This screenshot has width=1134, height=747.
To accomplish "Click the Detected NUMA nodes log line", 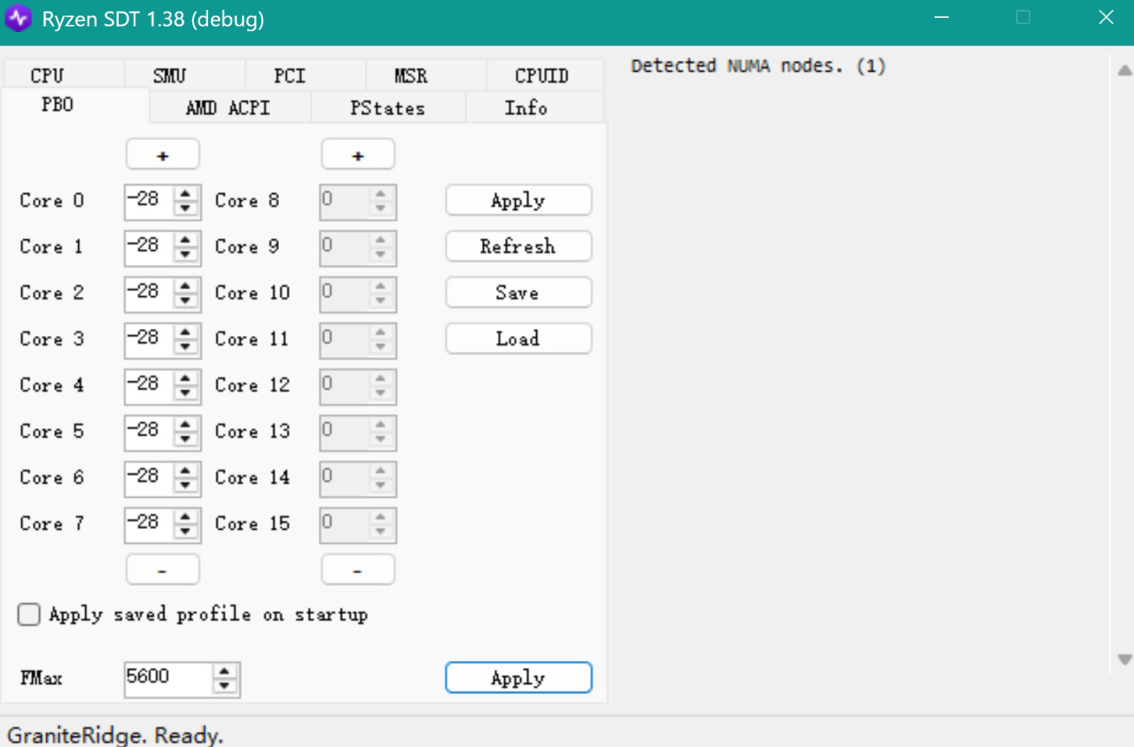I will (x=758, y=66).
